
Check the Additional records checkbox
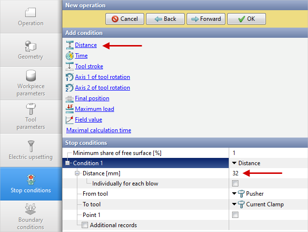click(x=85, y=225)
